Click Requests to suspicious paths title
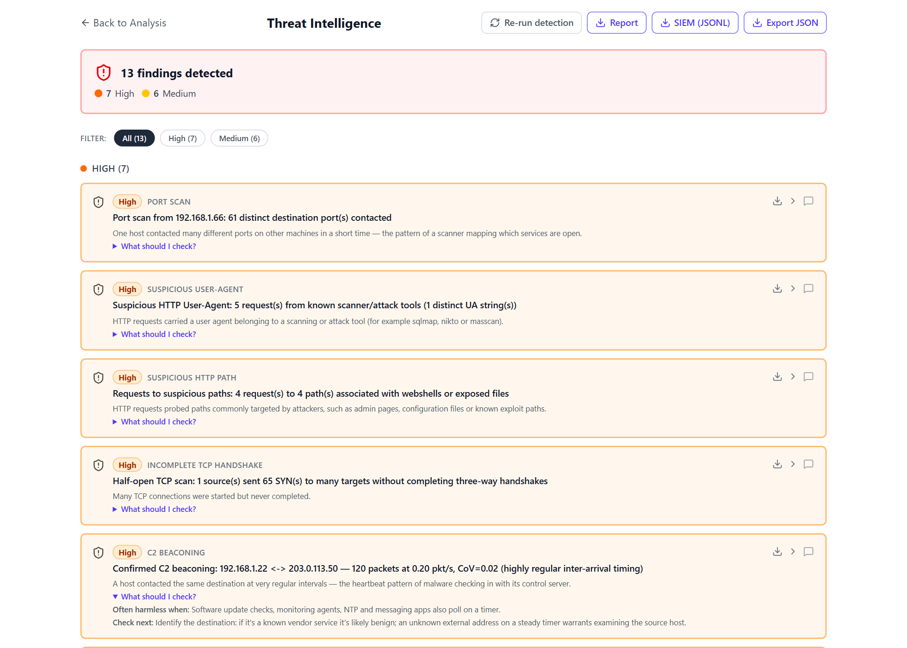Image resolution: width=907 pixels, height=648 pixels. pyautogui.click(x=311, y=393)
